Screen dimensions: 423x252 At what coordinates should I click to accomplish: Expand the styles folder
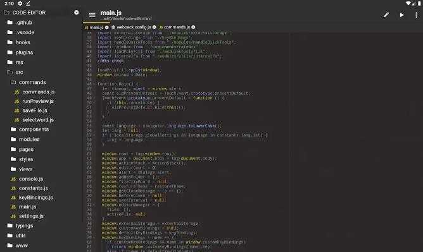[x=26, y=159]
